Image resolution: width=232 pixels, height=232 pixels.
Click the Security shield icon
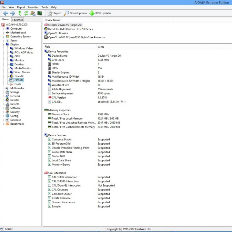coord(7,112)
